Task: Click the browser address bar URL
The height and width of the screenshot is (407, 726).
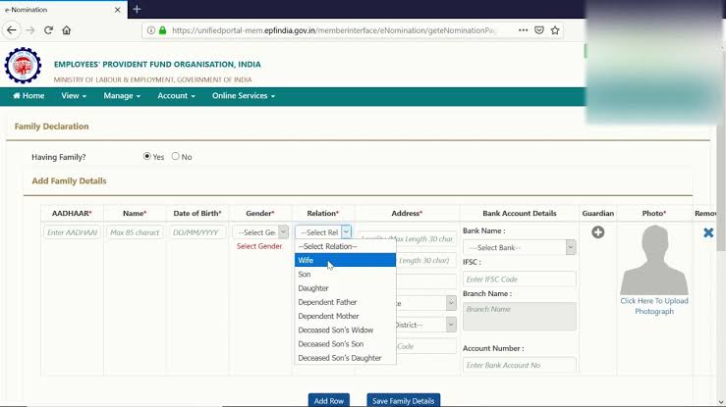Action: (x=333, y=30)
